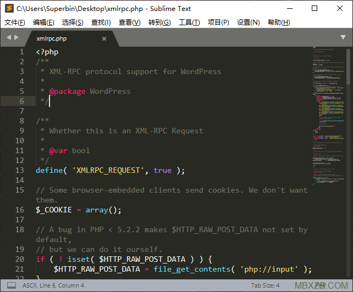The height and width of the screenshot is (292, 353).
Task: Click comment '// but we can do it ourself.'
Action: click(99, 249)
